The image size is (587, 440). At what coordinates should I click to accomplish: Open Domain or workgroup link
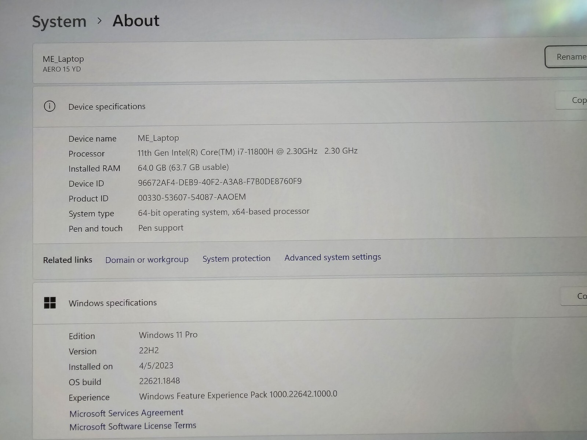click(x=147, y=260)
